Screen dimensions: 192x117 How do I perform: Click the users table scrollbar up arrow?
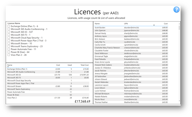point(179,24)
